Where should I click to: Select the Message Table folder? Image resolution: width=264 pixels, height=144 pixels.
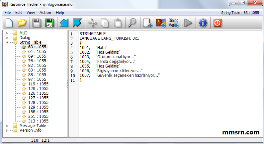click(33, 126)
